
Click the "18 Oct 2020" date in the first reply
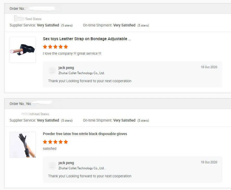pos(209,67)
